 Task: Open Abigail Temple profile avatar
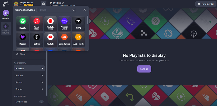16,4
